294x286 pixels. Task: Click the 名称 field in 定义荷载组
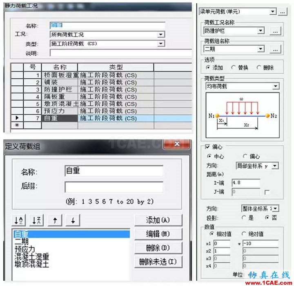(114, 171)
